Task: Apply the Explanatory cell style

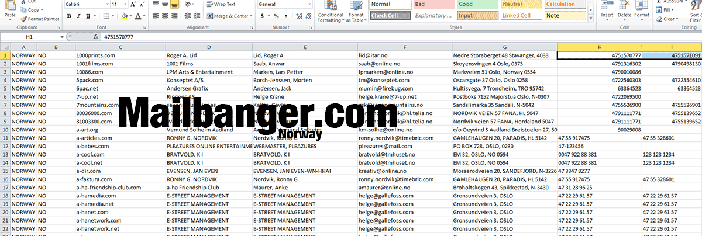Action: click(433, 16)
